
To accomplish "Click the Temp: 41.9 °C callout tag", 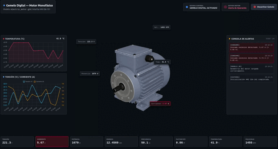I will coord(162,62).
